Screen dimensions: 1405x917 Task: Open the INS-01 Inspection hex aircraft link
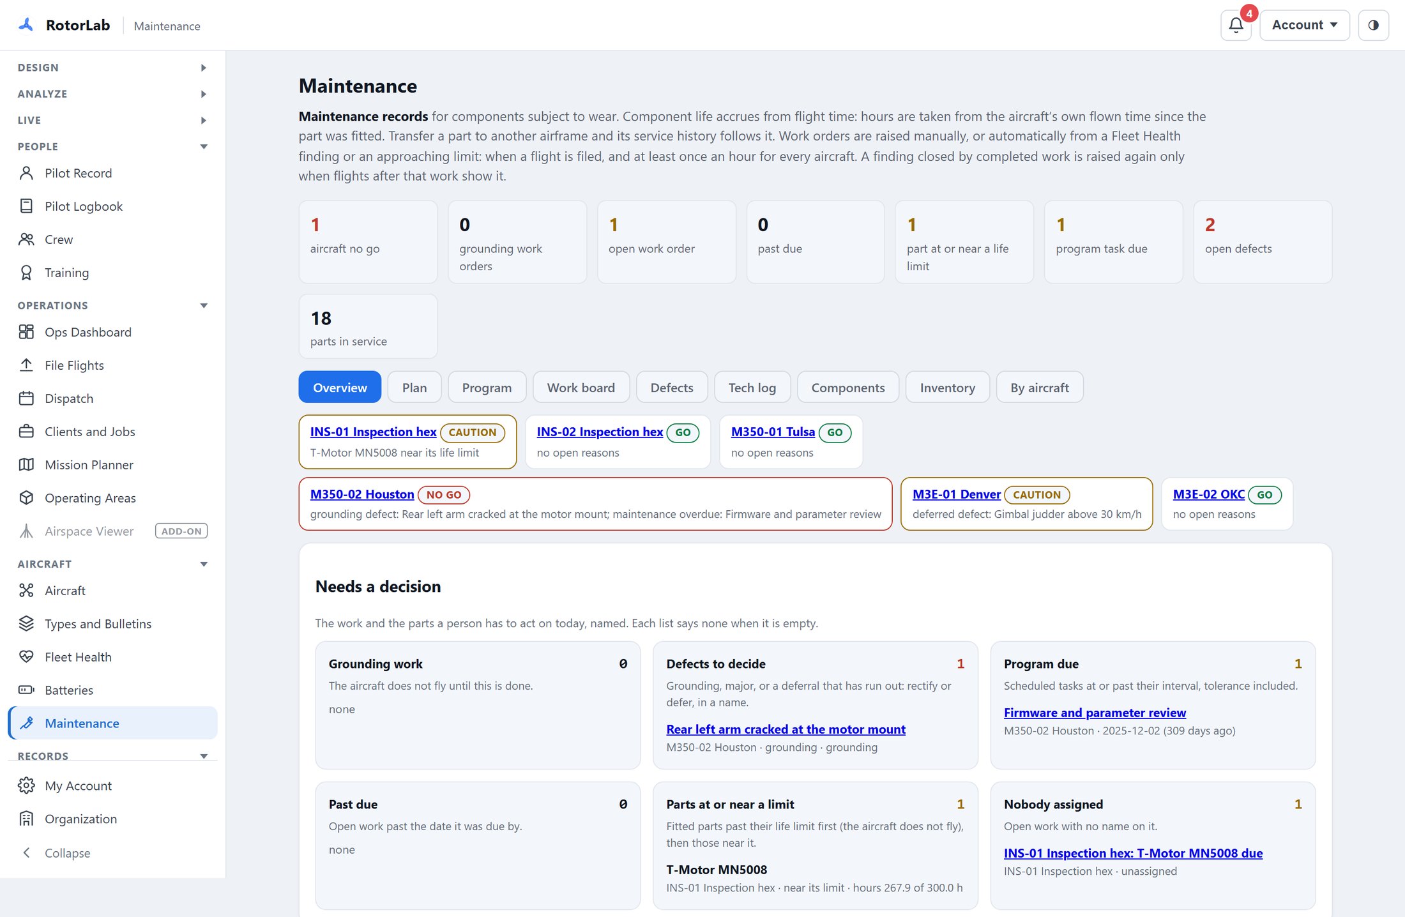(373, 432)
